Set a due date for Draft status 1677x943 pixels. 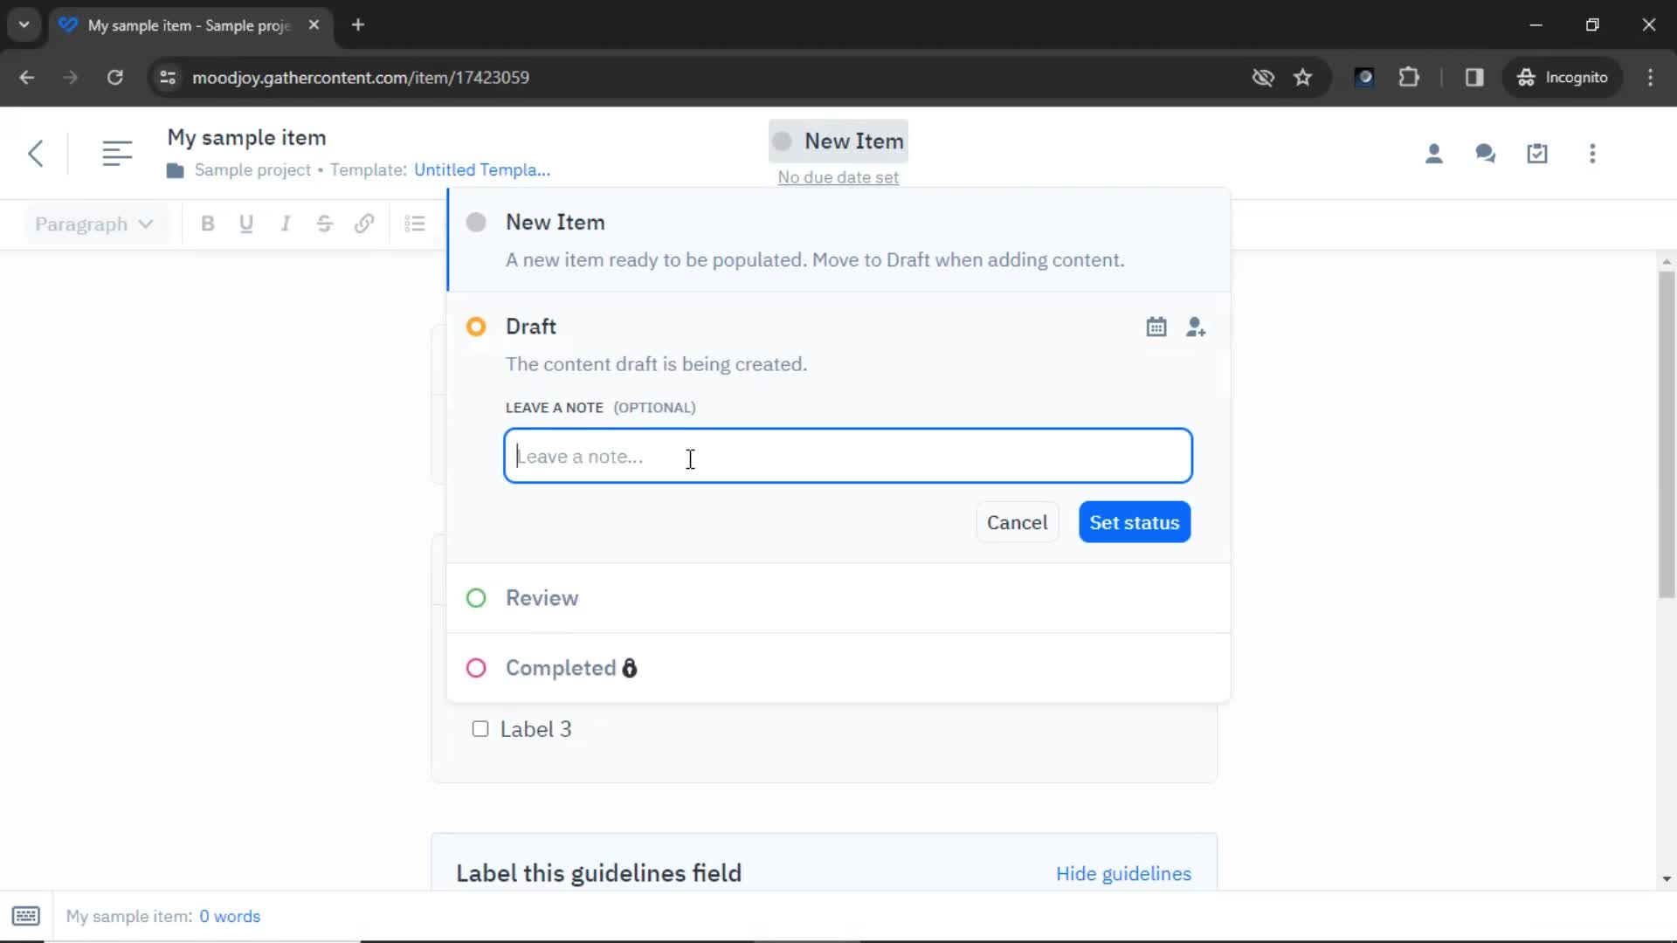click(x=1156, y=327)
